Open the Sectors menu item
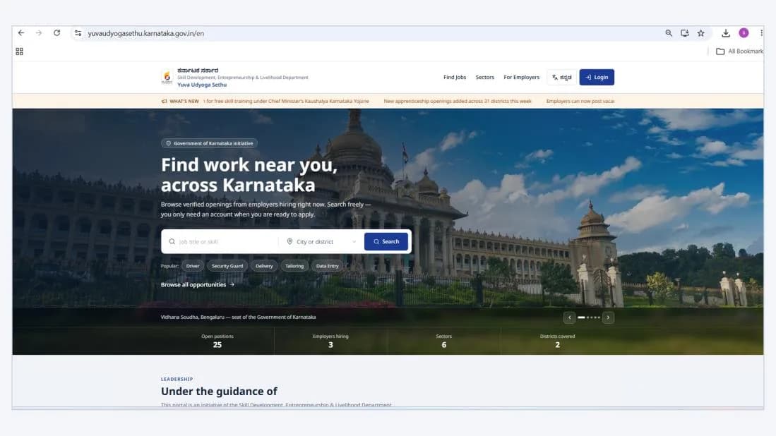Image resolution: width=776 pixels, height=436 pixels. (x=485, y=77)
